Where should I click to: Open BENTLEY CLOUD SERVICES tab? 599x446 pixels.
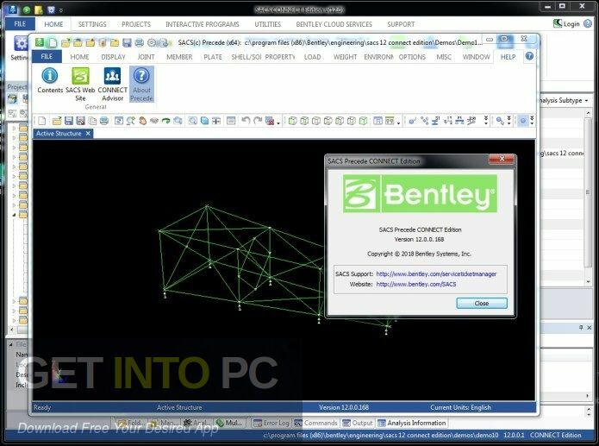[x=334, y=24]
